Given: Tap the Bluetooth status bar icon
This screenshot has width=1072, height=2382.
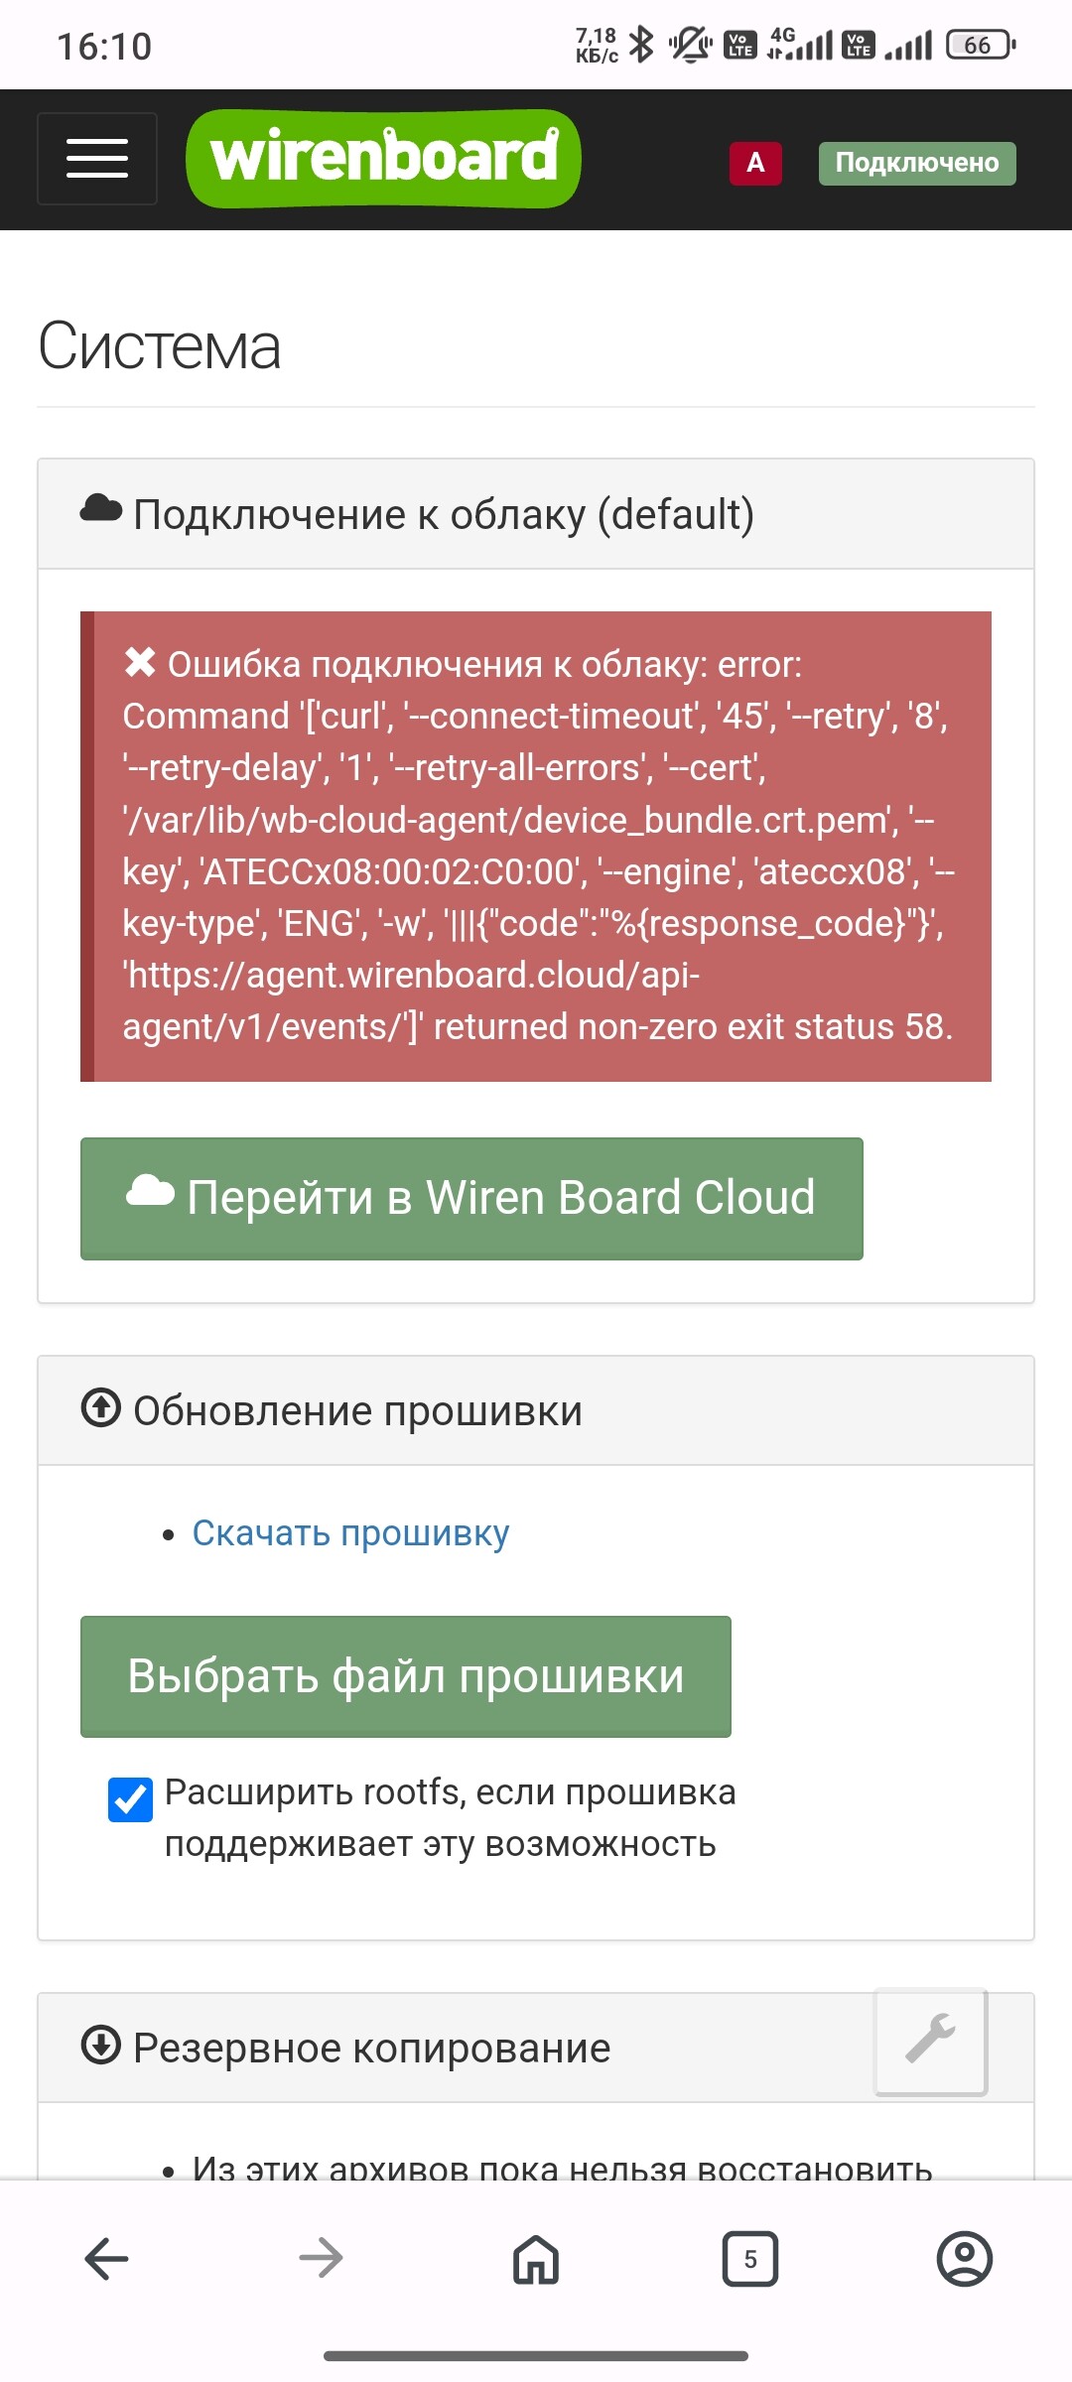Looking at the screenshot, I should coord(642,45).
